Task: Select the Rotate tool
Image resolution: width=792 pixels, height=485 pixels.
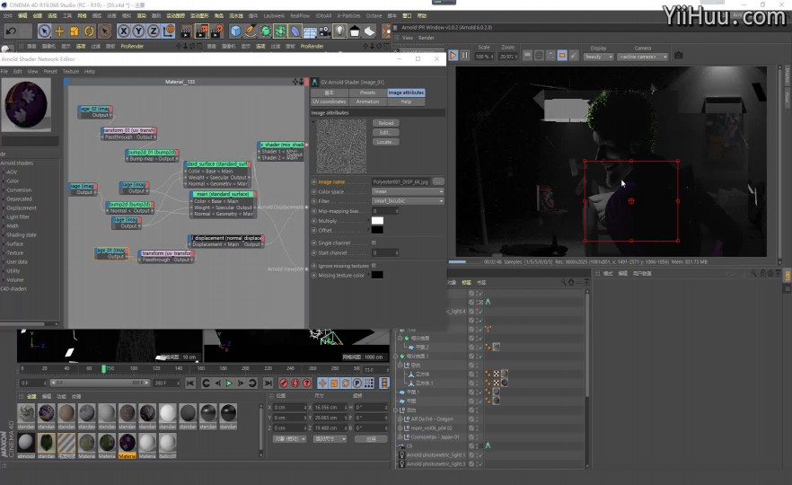Action: tap(90, 31)
